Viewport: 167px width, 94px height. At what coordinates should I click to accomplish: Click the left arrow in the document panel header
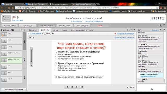(127, 30)
